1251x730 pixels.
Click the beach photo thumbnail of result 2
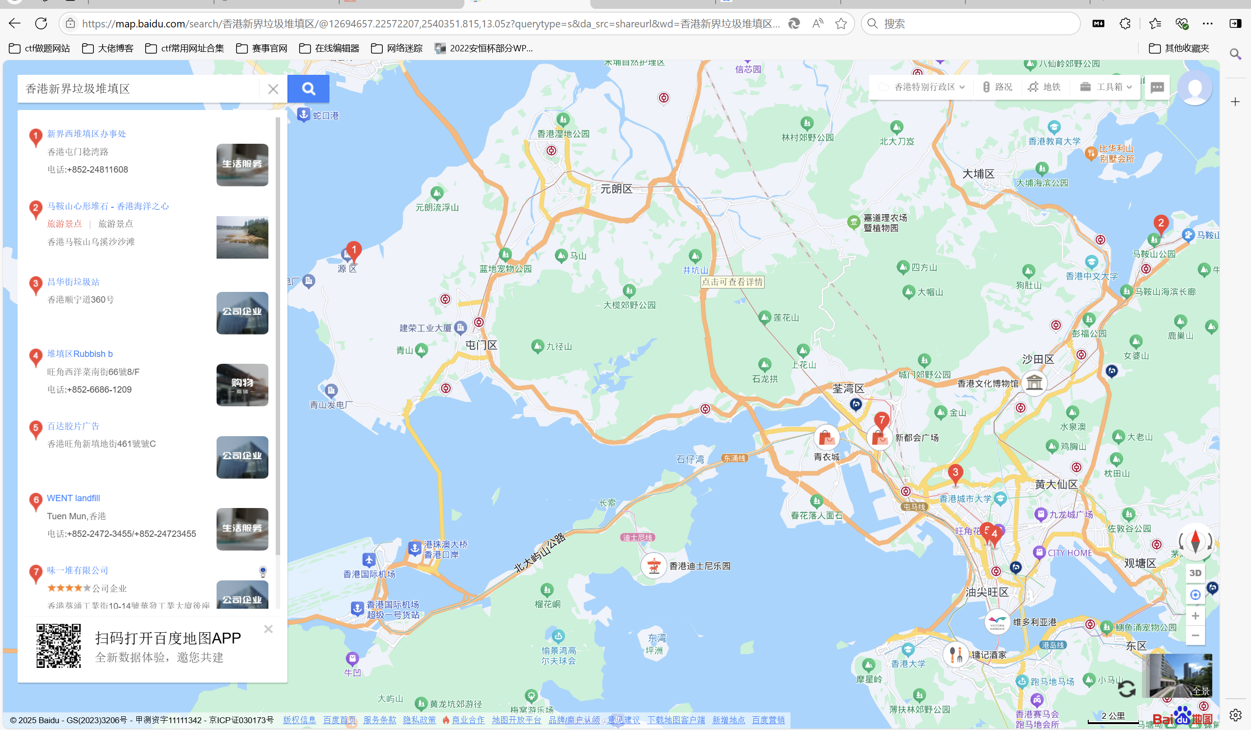242,237
